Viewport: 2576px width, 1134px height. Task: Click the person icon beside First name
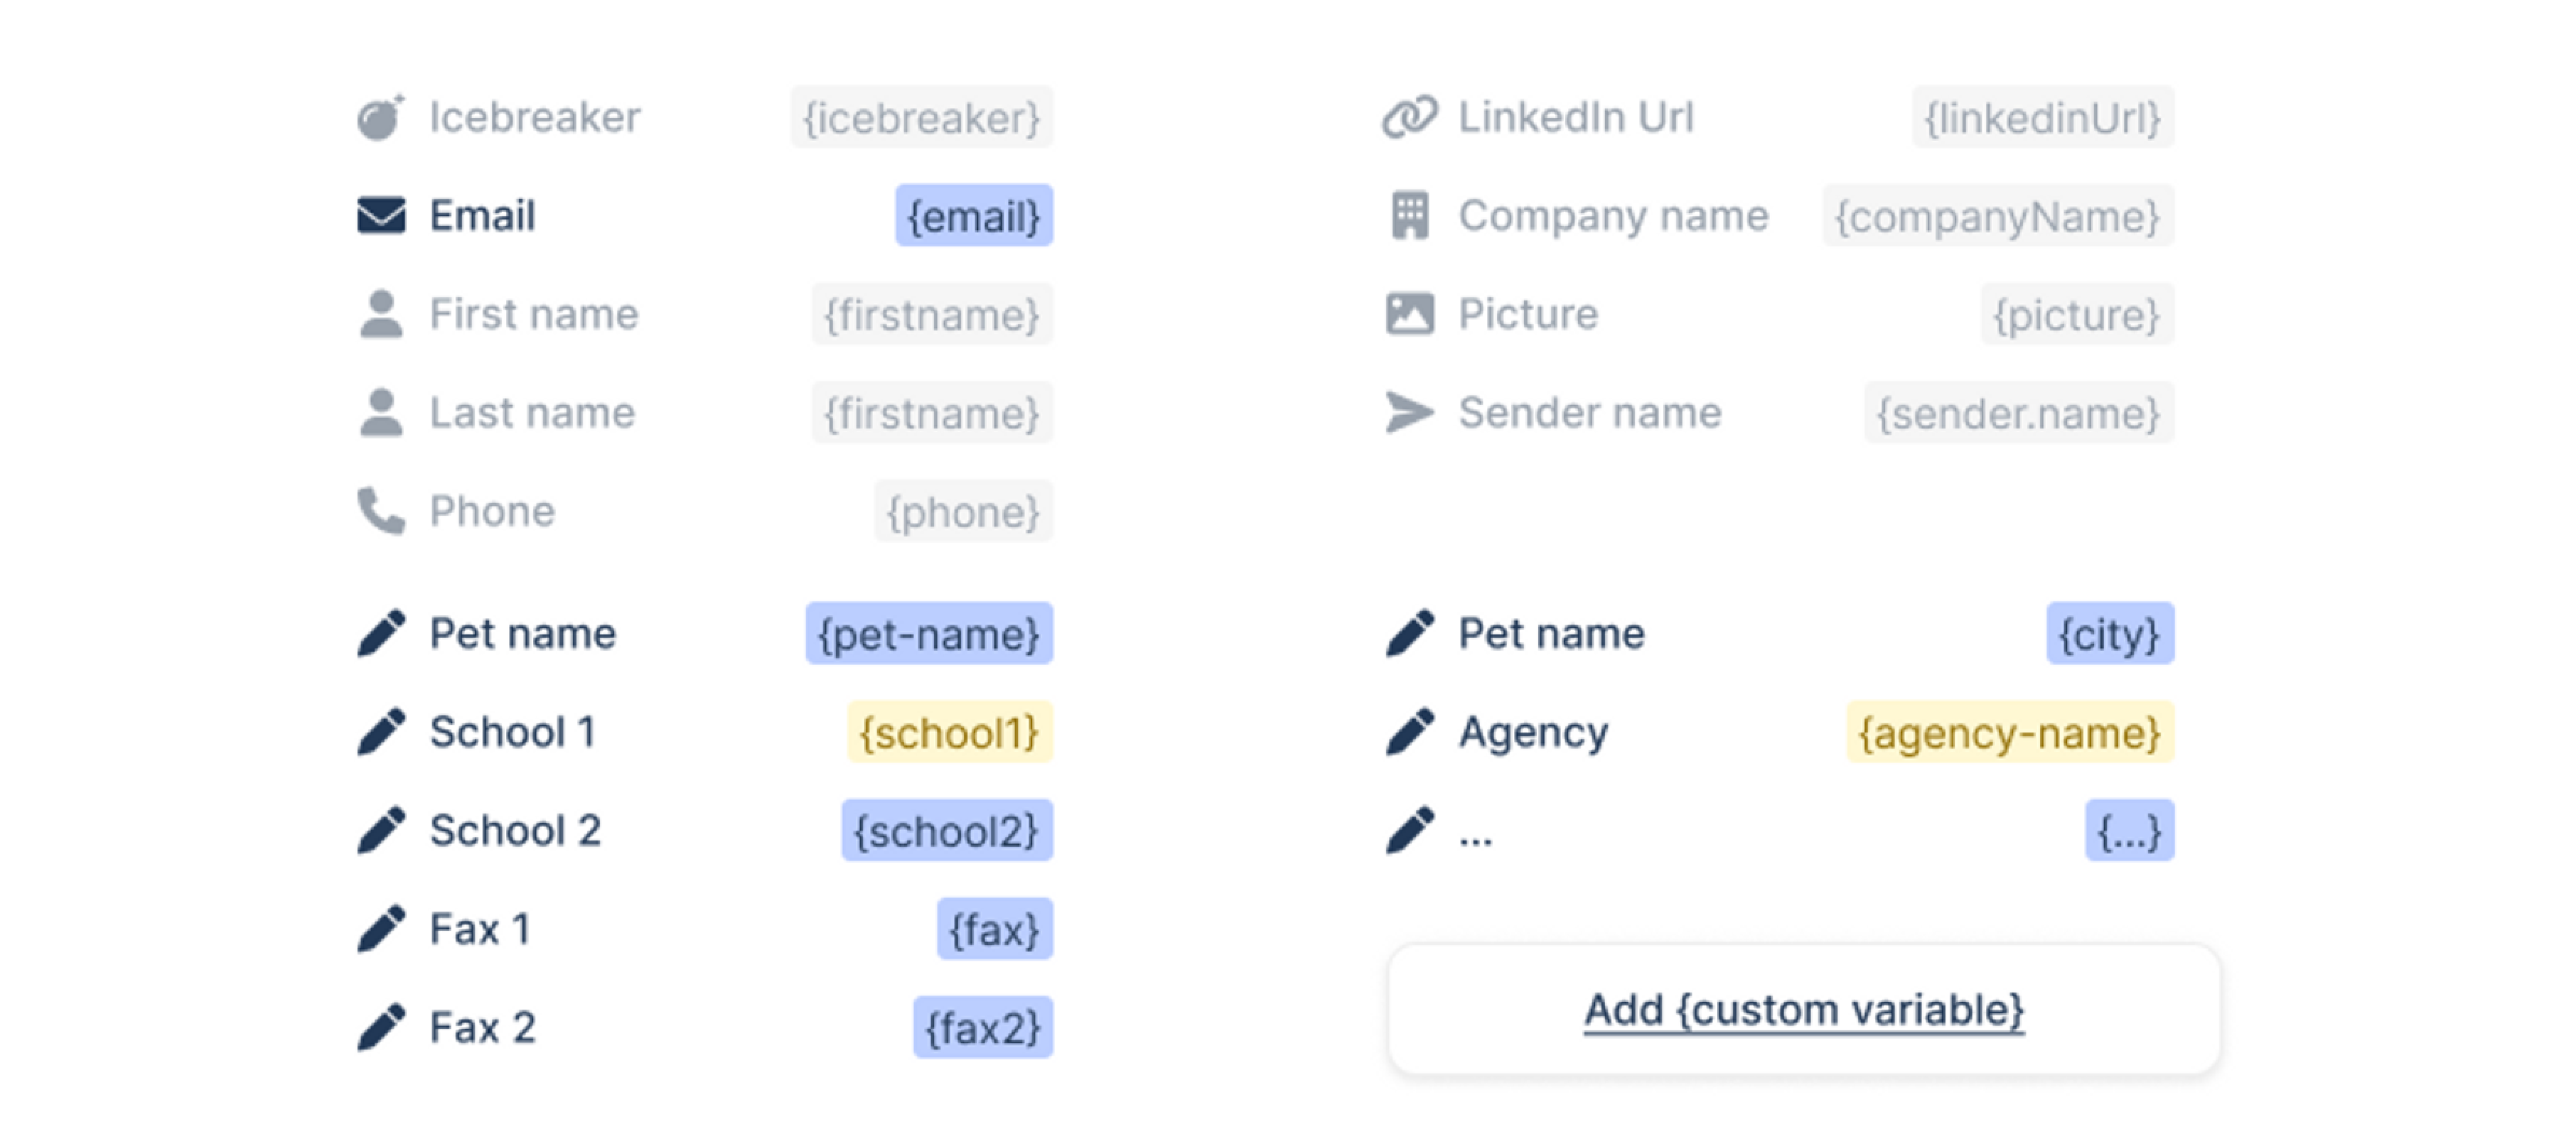click(381, 314)
